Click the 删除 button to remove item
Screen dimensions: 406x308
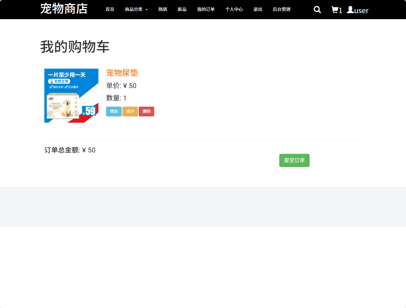tap(146, 112)
